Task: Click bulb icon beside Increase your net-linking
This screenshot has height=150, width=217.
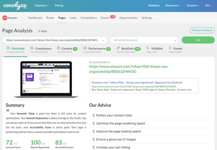Action: click(94, 147)
